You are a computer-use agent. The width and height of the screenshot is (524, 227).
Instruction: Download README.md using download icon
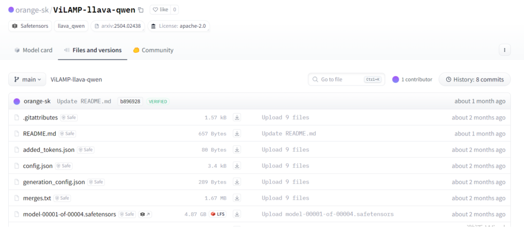click(237, 134)
